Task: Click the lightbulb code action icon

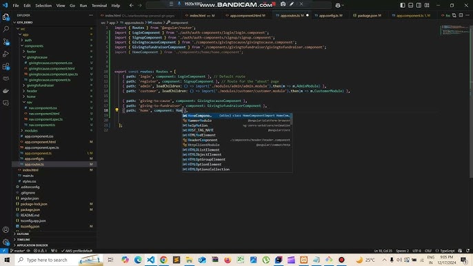Action: point(117,110)
